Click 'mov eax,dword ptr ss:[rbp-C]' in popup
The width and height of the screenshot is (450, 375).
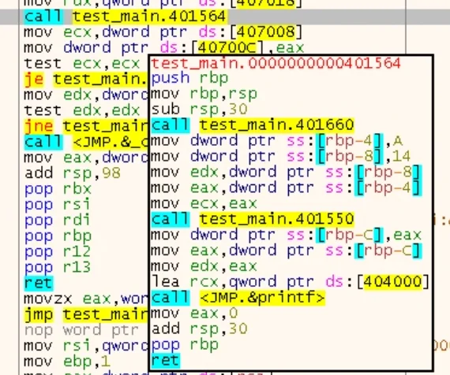coord(287,251)
